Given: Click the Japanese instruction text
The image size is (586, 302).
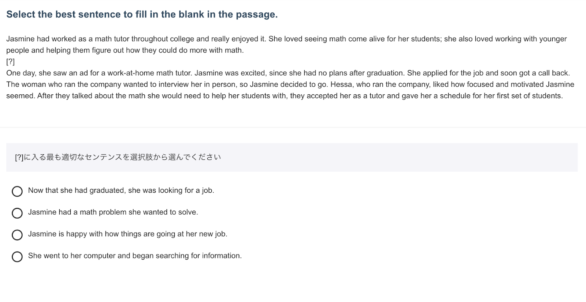Looking at the screenshot, I should 118,157.
